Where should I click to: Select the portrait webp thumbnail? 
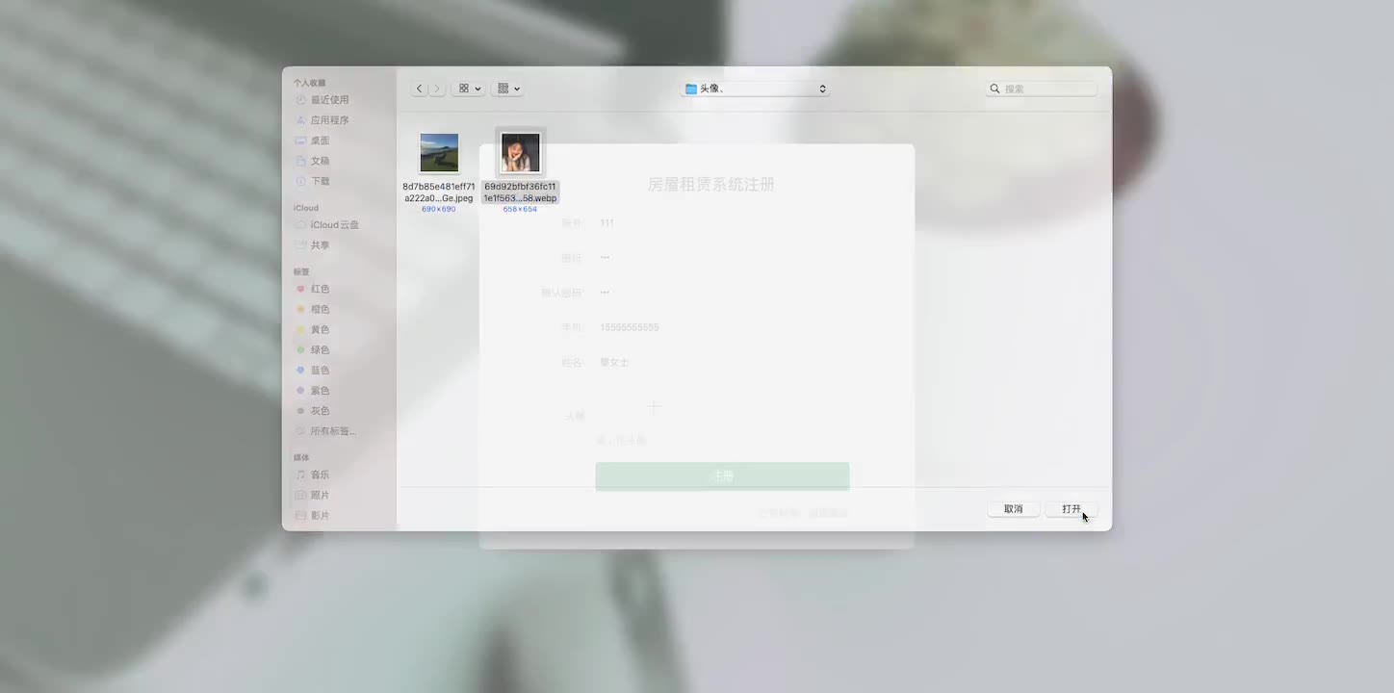(x=520, y=153)
